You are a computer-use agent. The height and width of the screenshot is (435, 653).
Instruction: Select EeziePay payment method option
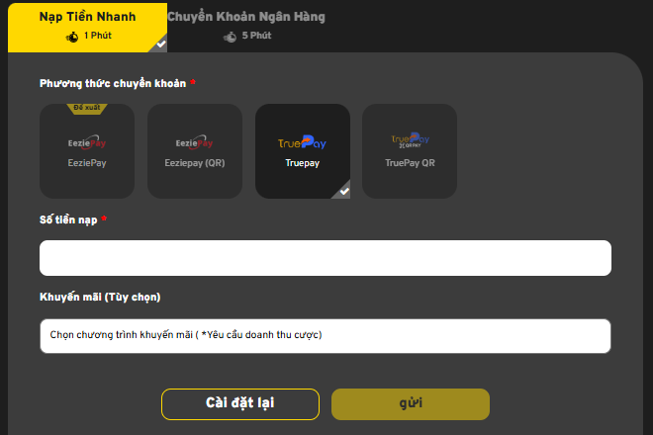click(87, 151)
